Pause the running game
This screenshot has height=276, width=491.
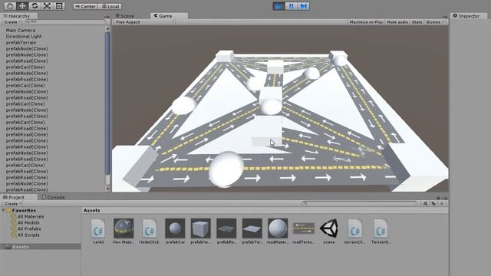pos(292,6)
